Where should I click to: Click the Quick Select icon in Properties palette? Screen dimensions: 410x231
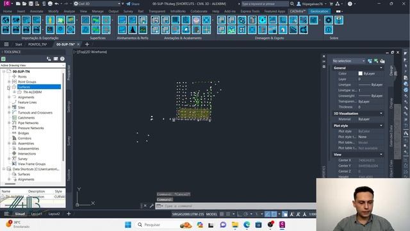click(382, 61)
